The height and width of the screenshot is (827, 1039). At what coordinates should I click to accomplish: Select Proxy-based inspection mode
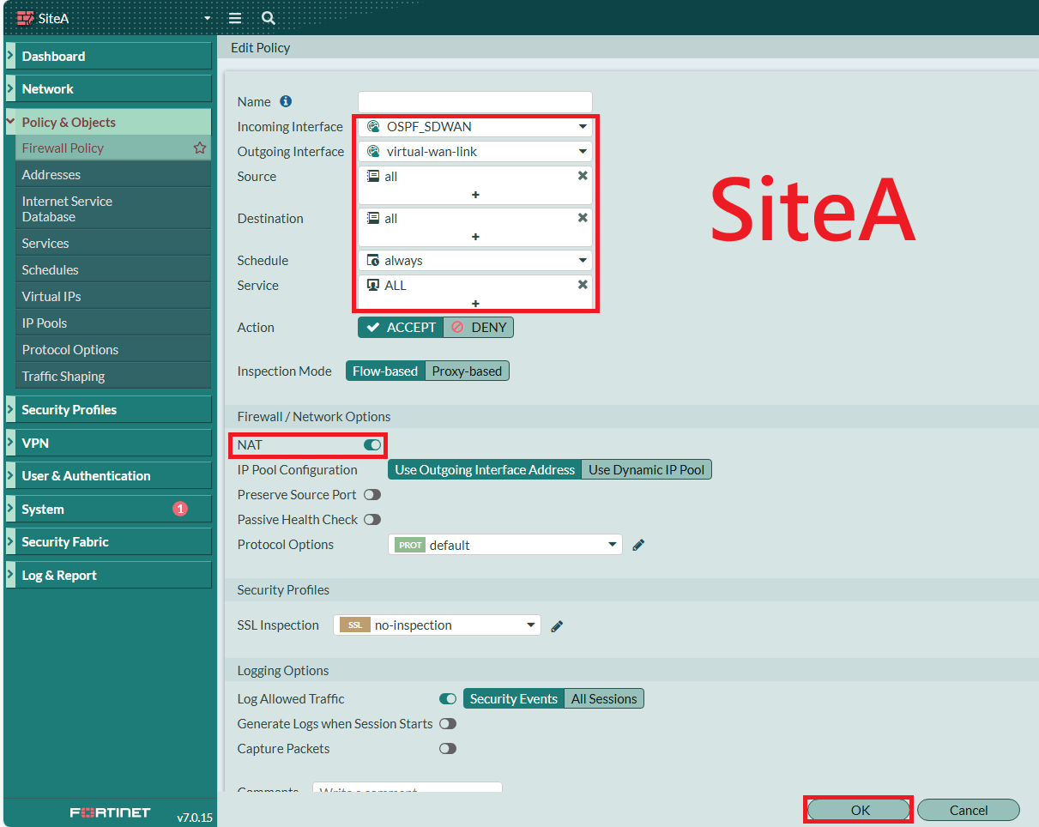coord(467,371)
